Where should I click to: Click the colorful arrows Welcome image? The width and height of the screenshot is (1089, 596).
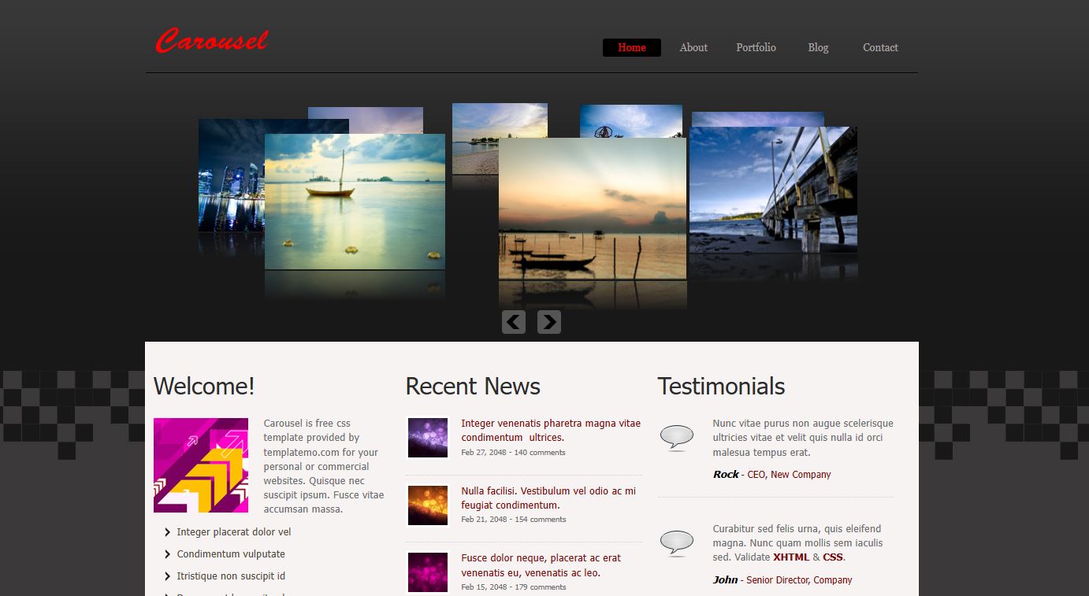coord(201,465)
